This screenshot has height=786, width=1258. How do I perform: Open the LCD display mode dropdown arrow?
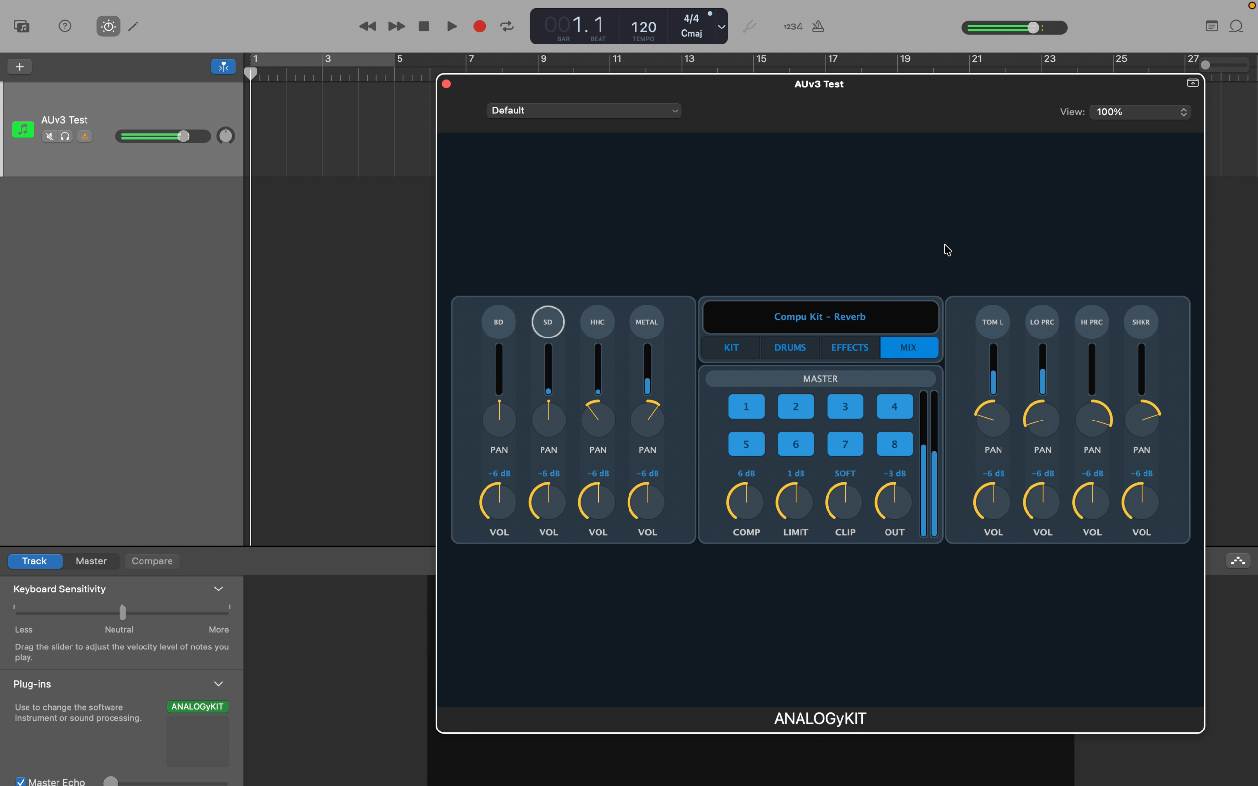(x=721, y=27)
